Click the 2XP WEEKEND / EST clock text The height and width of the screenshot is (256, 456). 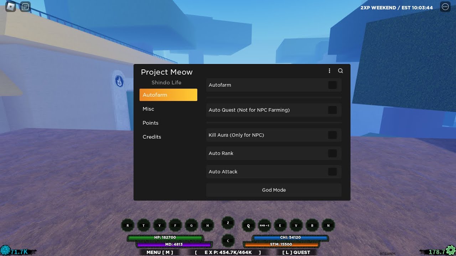click(x=397, y=7)
